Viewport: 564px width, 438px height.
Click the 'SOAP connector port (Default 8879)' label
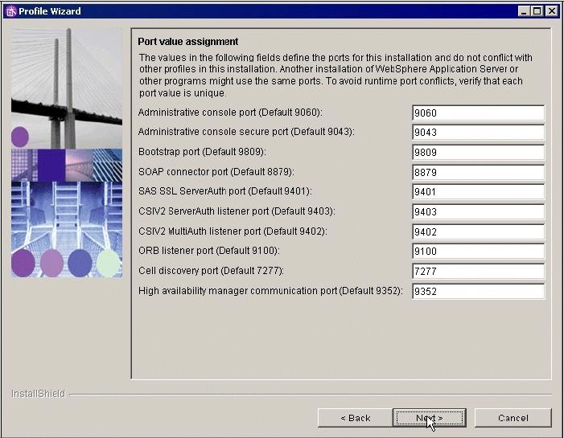(216, 172)
